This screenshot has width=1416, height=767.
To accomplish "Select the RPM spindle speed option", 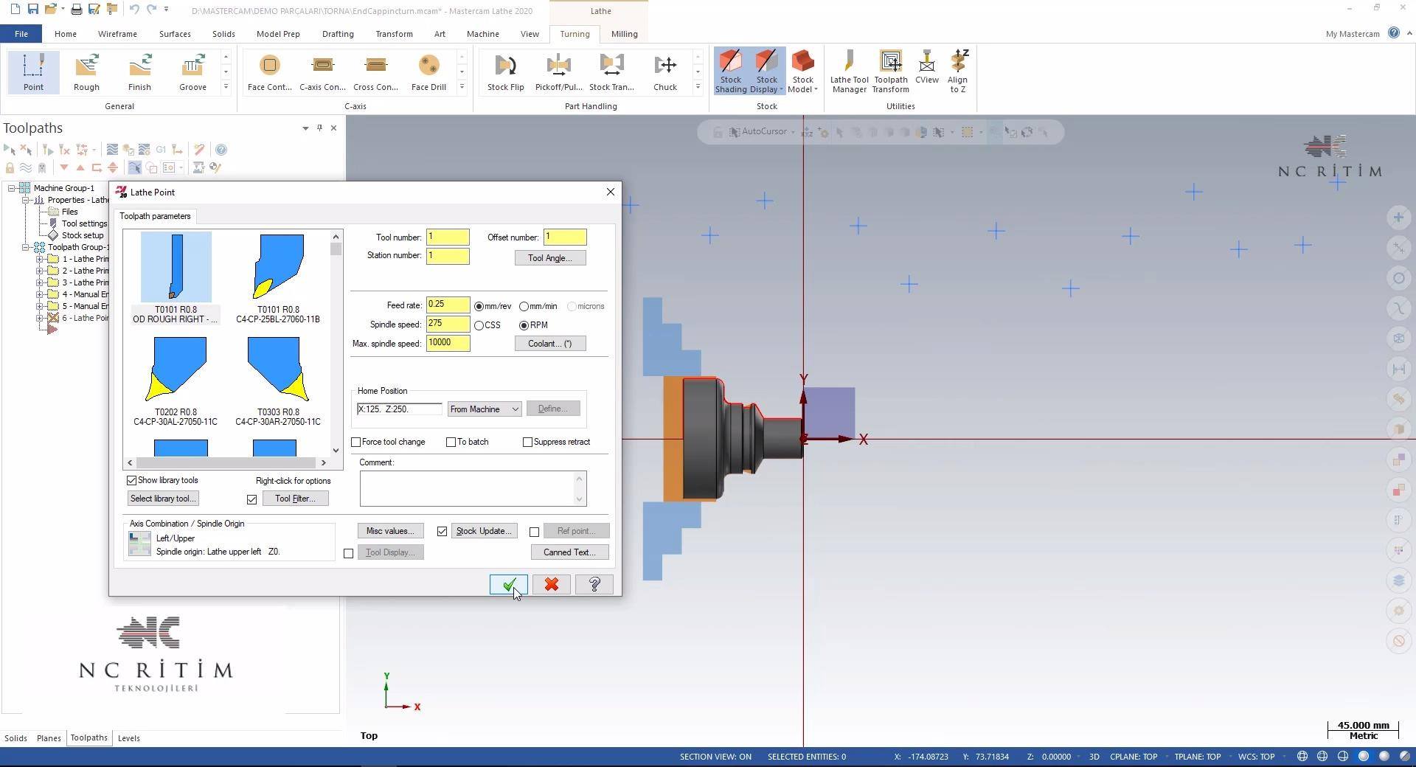I will pyautogui.click(x=524, y=325).
